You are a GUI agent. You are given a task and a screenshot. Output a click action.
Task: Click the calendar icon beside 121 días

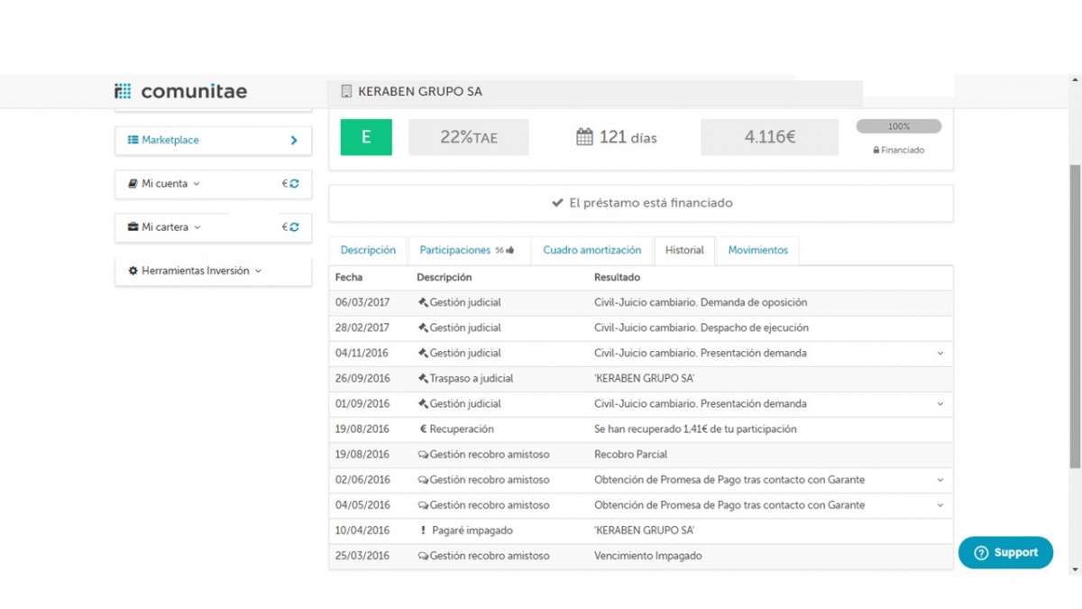click(x=584, y=137)
